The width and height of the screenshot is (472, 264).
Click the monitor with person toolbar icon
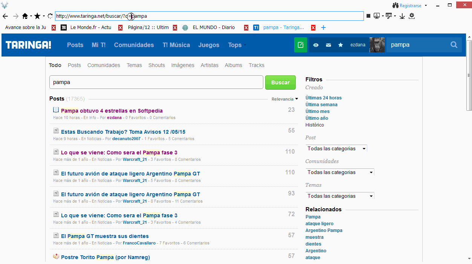point(376,16)
